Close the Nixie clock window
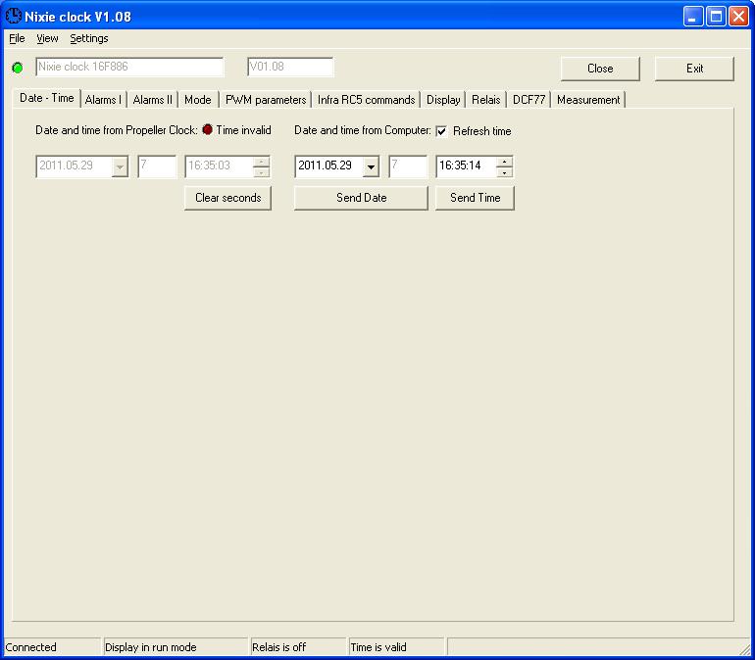Image resolution: width=755 pixels, height=660 pixels. point(738,17)
